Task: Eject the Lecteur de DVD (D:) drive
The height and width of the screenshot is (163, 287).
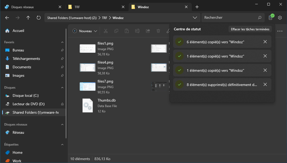Action: point(62,104)
